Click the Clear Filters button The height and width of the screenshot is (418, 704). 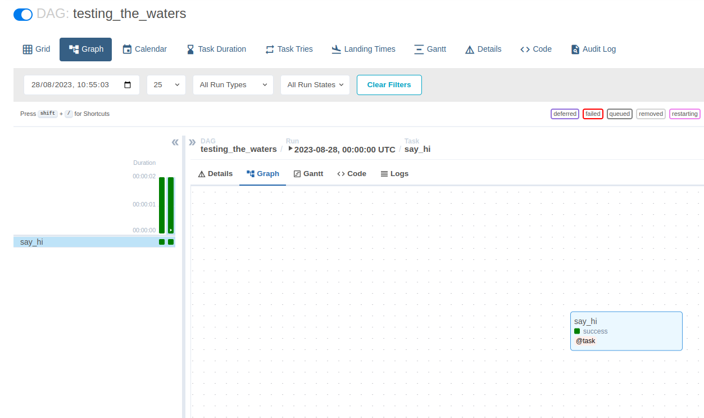tap(389, 85)
